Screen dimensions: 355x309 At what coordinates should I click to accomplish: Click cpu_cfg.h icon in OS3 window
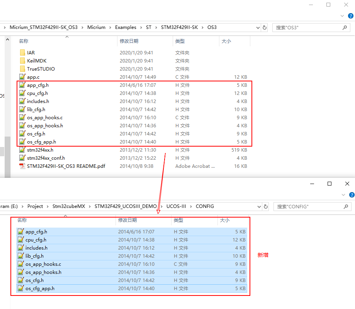point(22,93)
